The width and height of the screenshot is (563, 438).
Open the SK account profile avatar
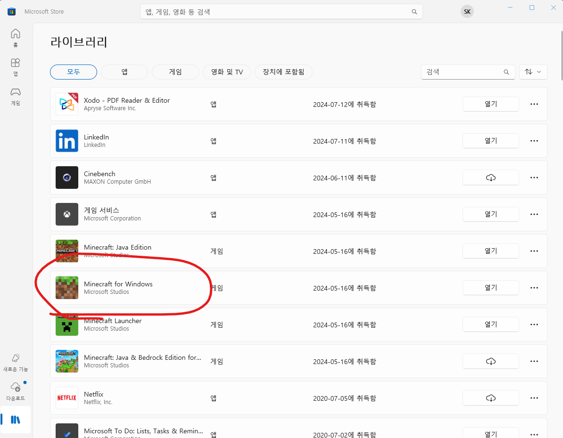pos(467,11)
